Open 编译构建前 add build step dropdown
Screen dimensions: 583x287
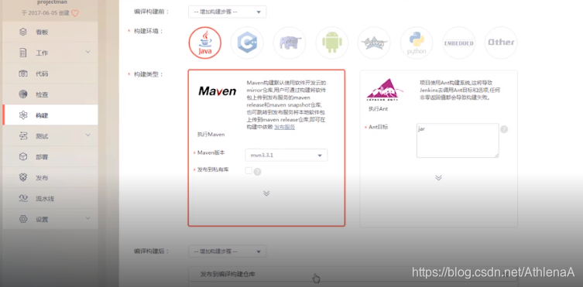[227, 12]
